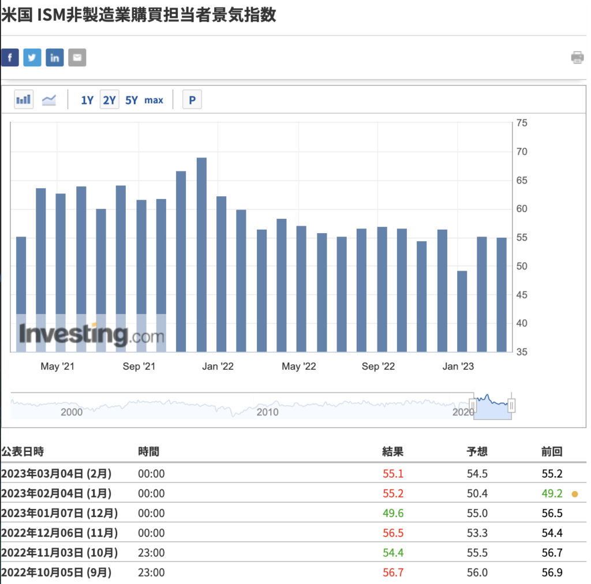The height and width of the screenshot is (584, 591).
Task: Click the result value 49.6
Action: pos(393,513)
